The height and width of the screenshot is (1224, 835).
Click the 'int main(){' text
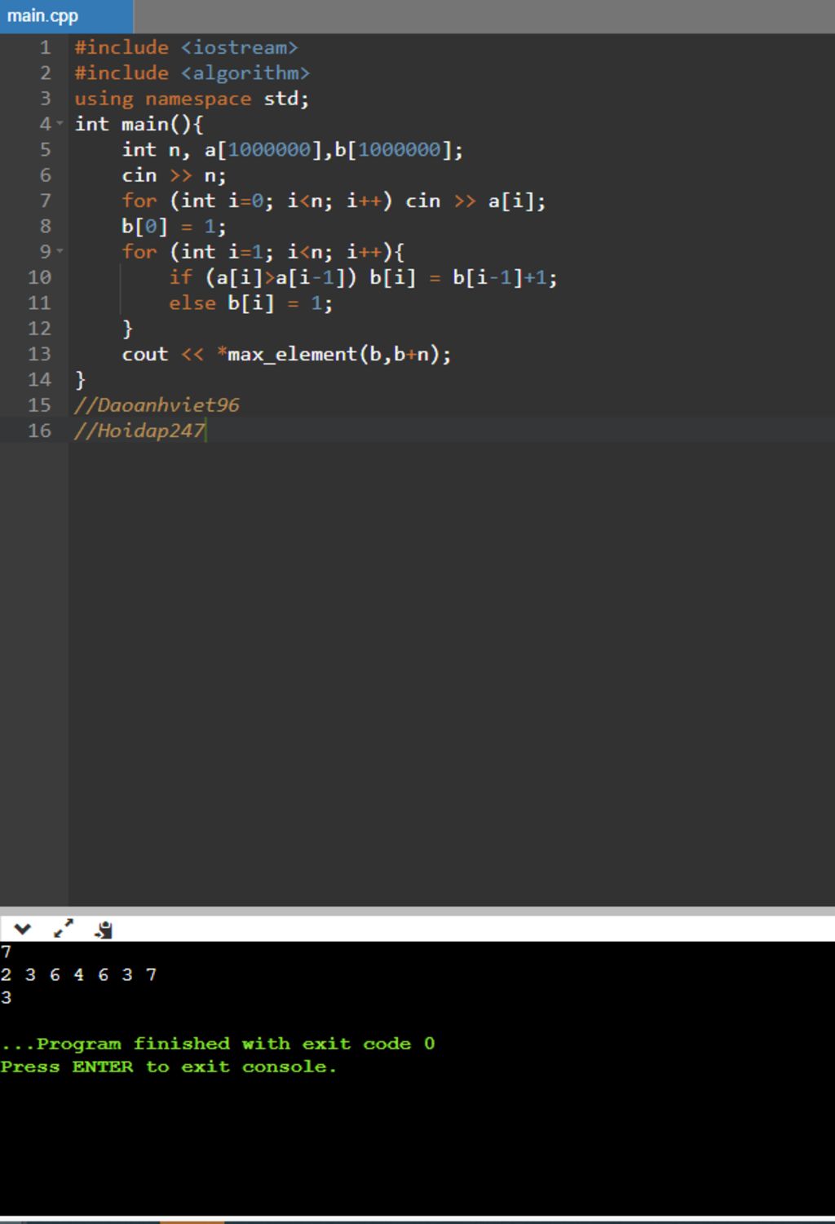point(139,124)
